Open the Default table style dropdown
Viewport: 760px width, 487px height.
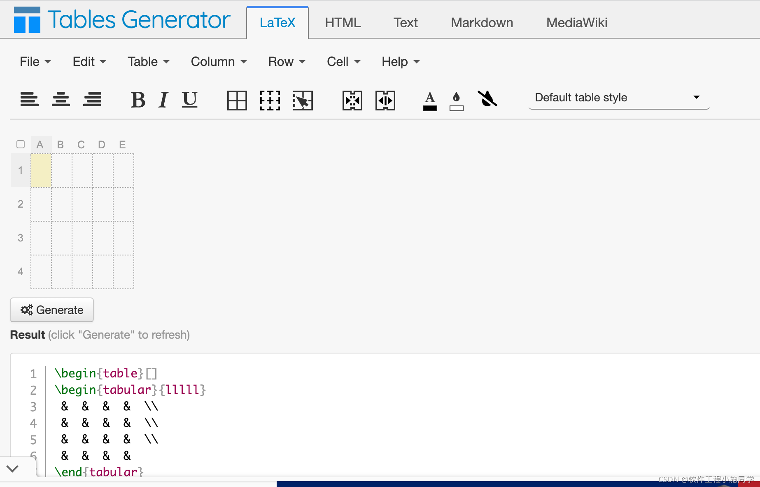pyautogui.click(x=619, y=98)
